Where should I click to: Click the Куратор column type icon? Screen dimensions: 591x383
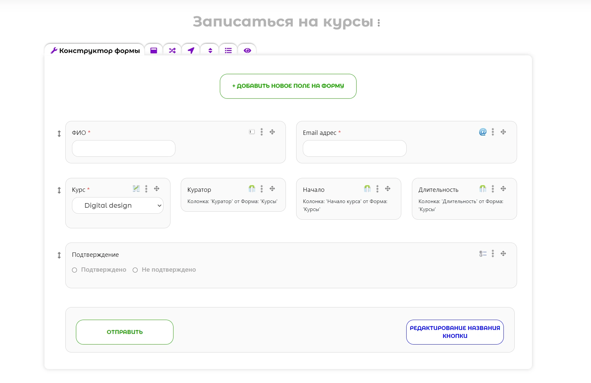252,189
